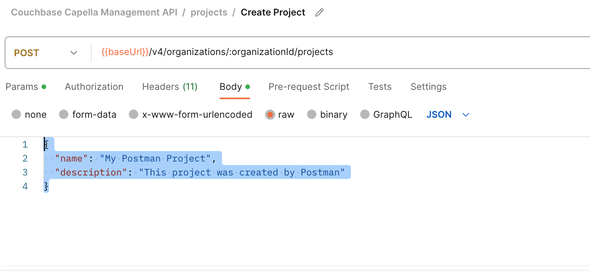Choose the form-data radio button
Image resolution: width=590 pixels, height=275 pixels.
tap(64, 115)
